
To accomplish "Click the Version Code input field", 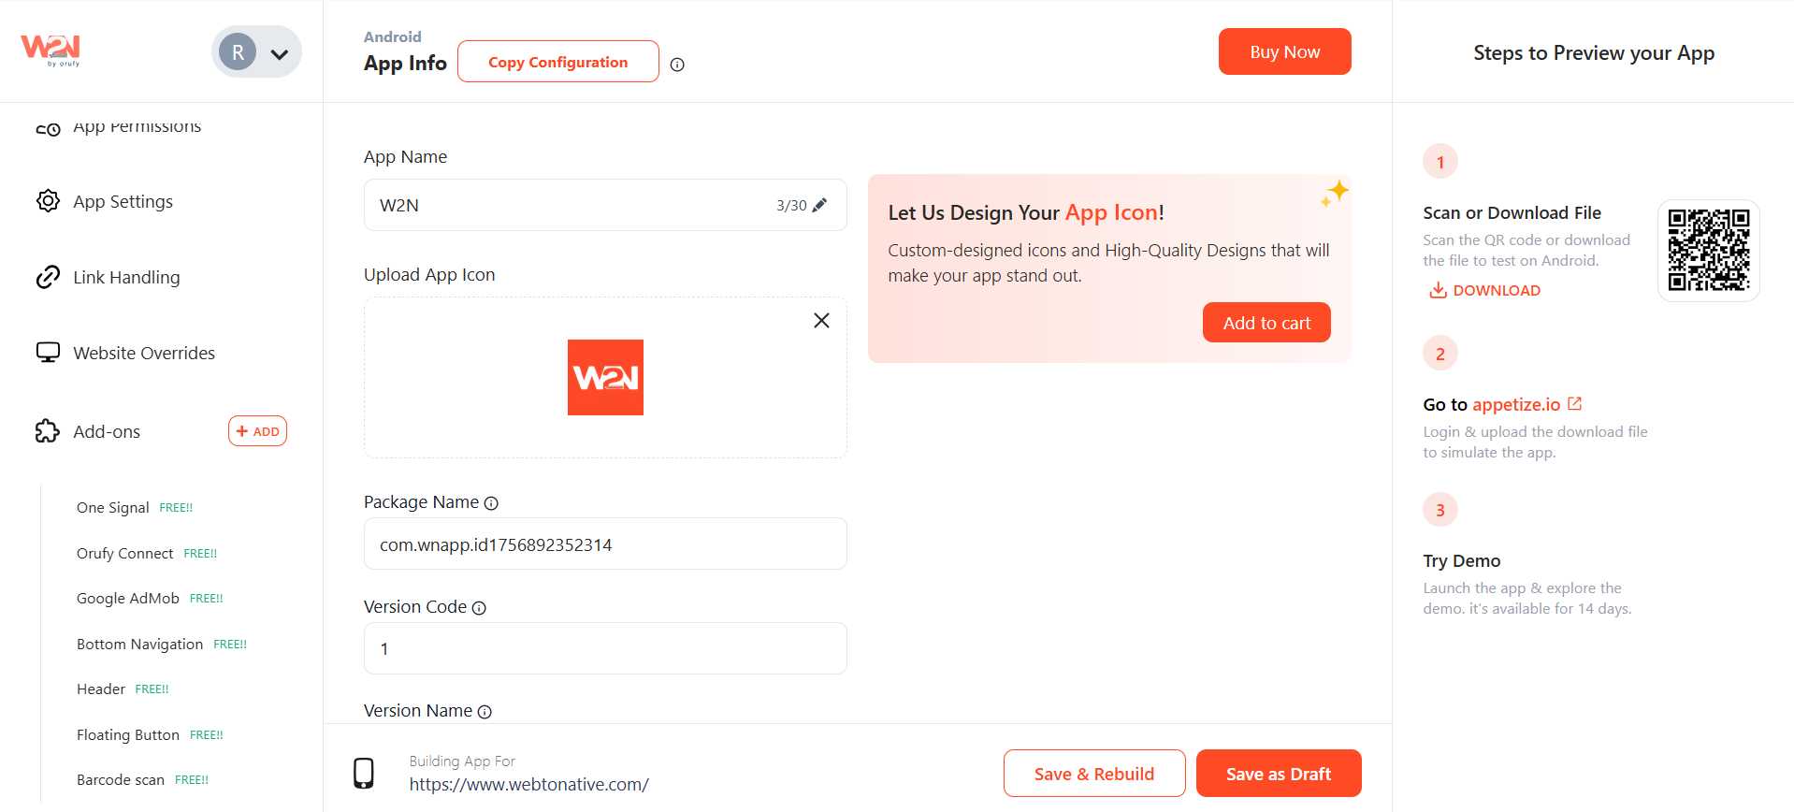I will [x=605, y=648].
